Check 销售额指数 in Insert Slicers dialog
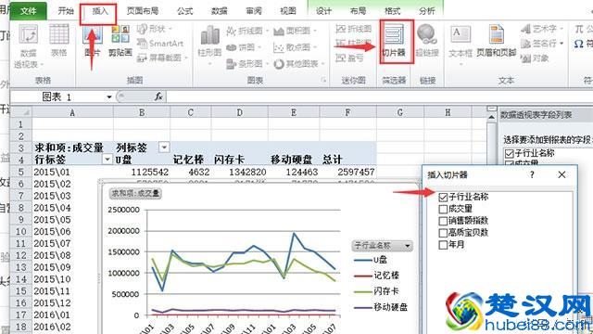This screenshot has height=334, width=593. 443,221
